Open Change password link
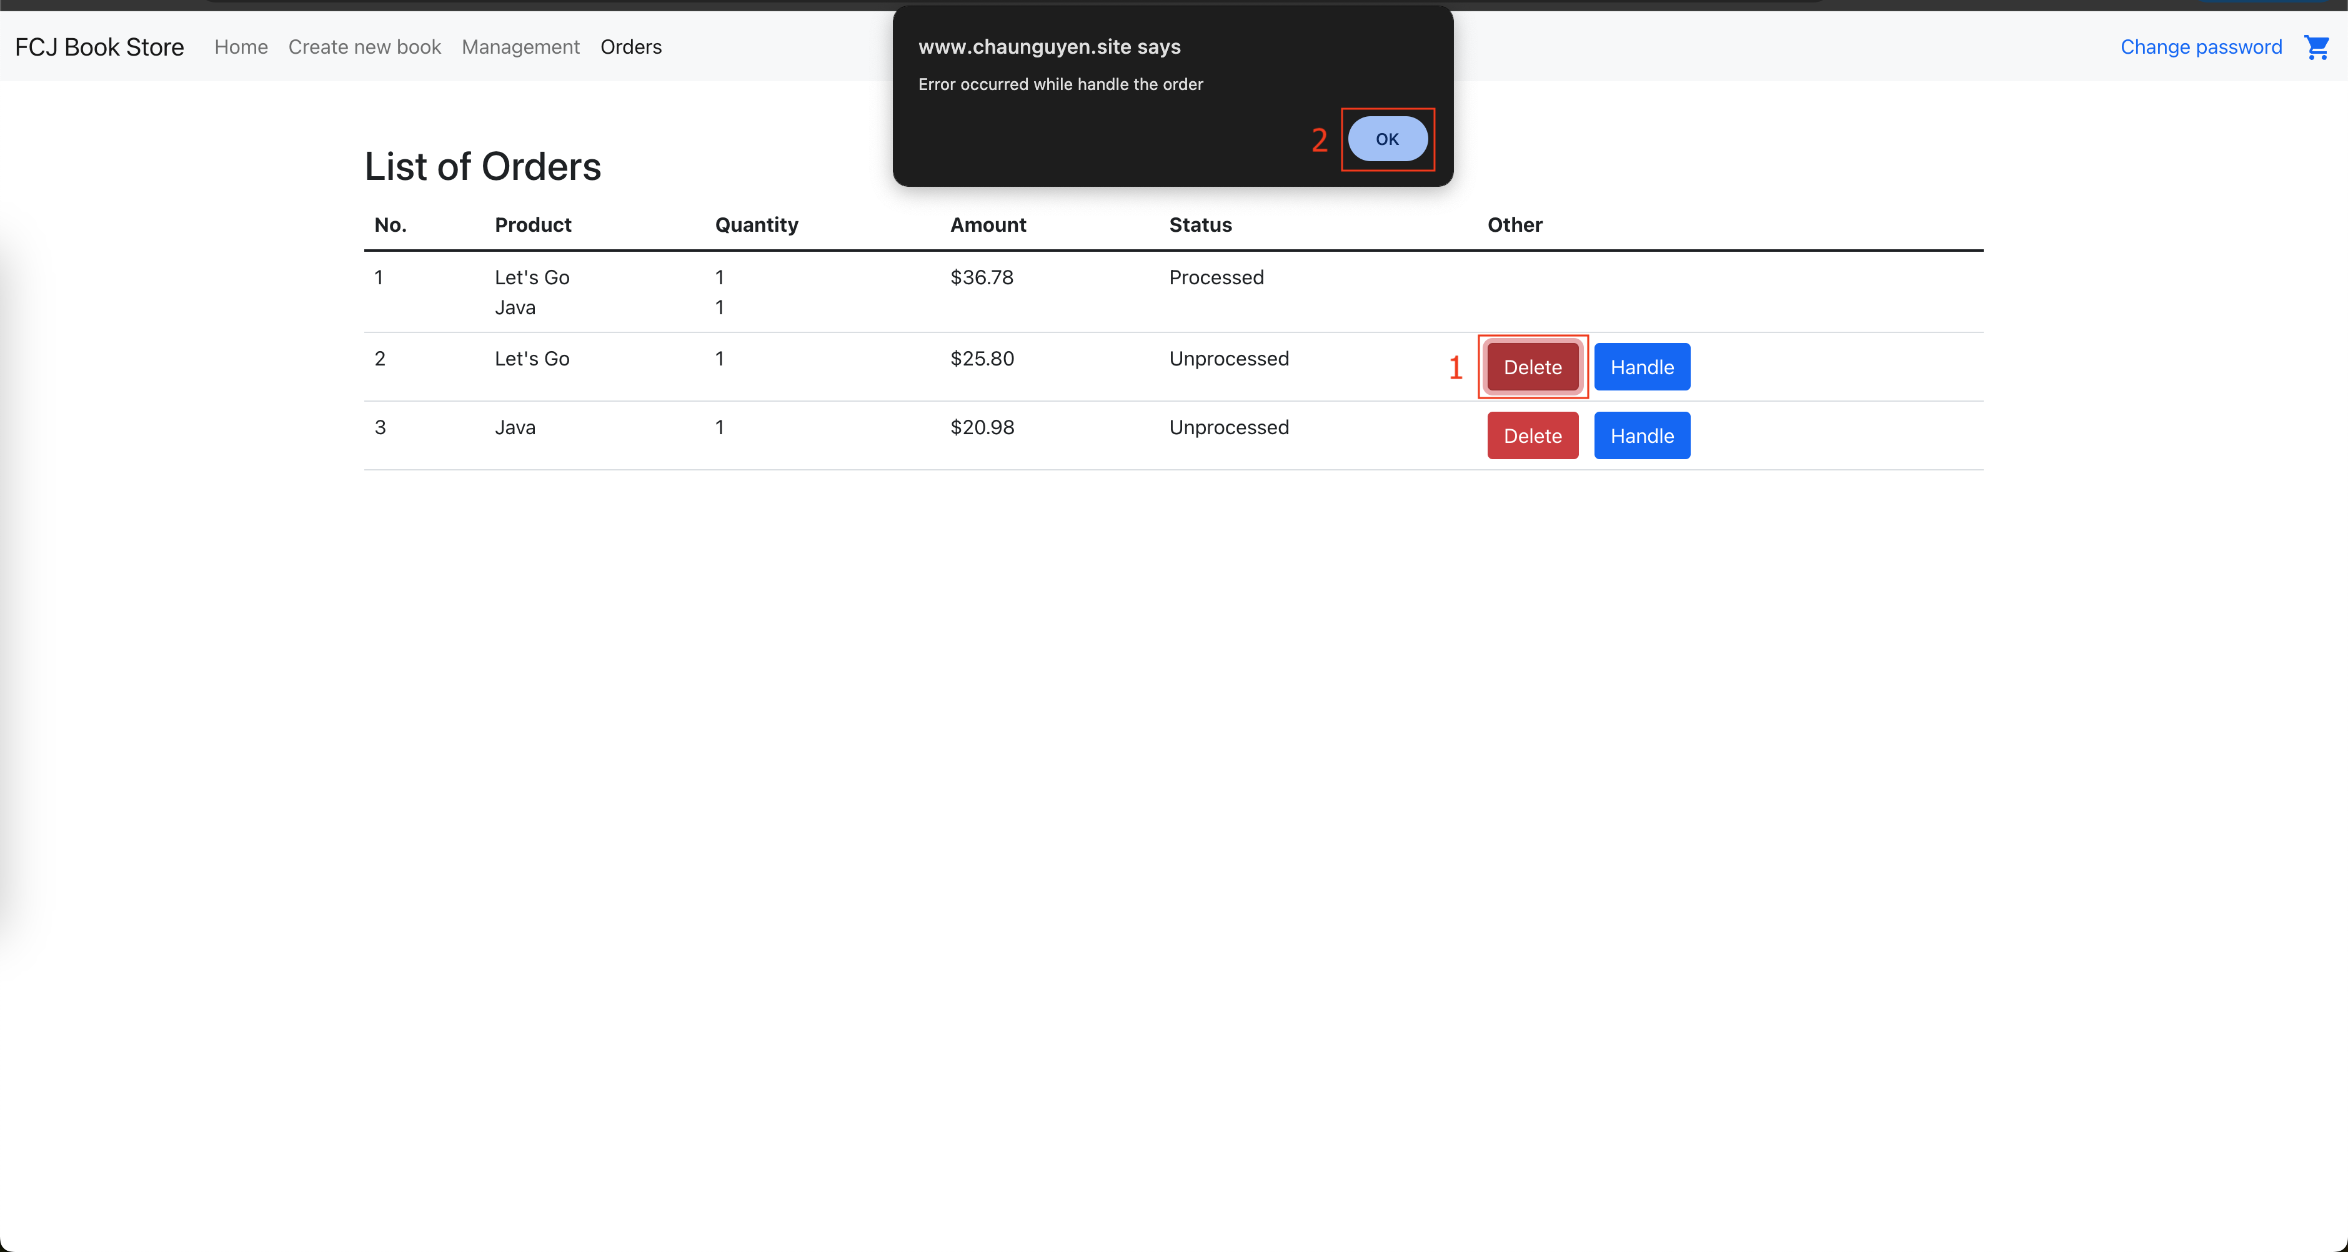Viewport: 2348px width, 1252px height. pyautogui.click(x=2201, y=46)
